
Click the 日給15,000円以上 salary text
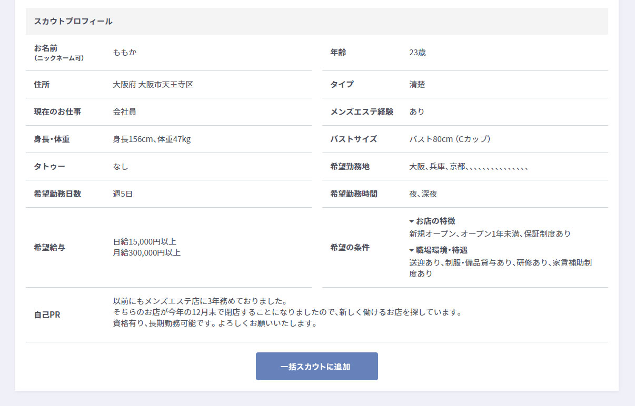(x=145, y=241)
